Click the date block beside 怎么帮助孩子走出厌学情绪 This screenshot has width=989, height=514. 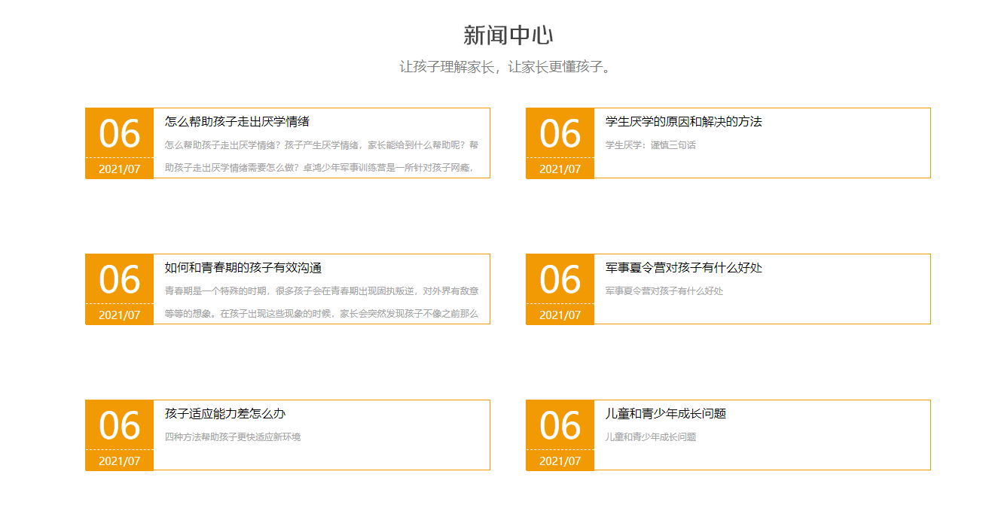coord(119,143)
